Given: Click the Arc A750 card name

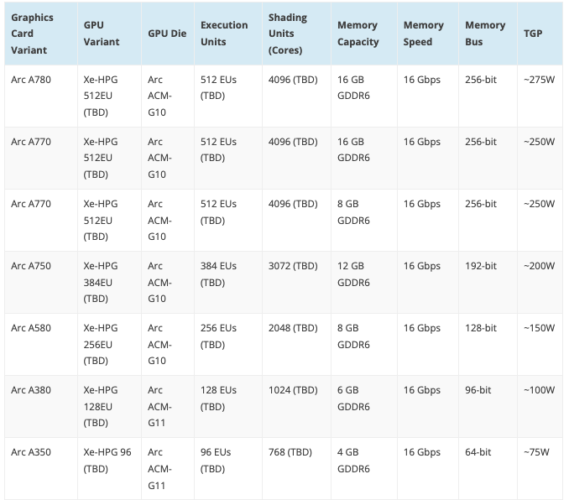Looking at the screenshot, I should click(x=31, y=266).
